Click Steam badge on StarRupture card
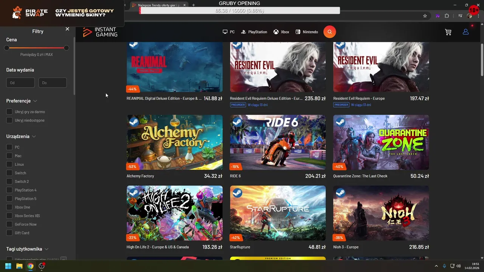This screenshot has width=484, height=272. coord(237,193)
